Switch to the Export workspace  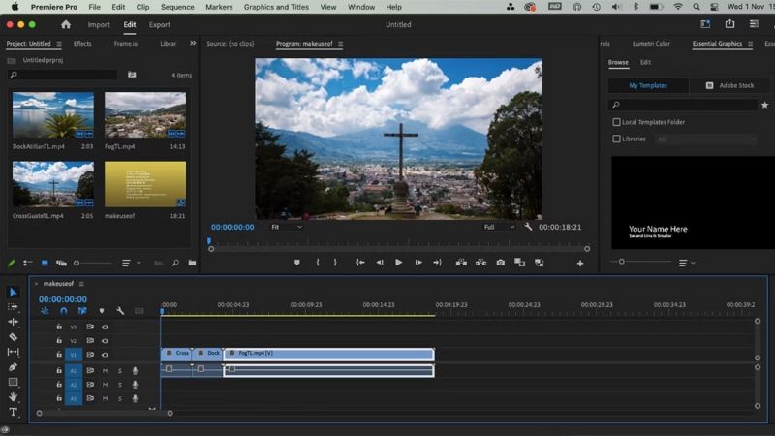(x=159, y=25)
